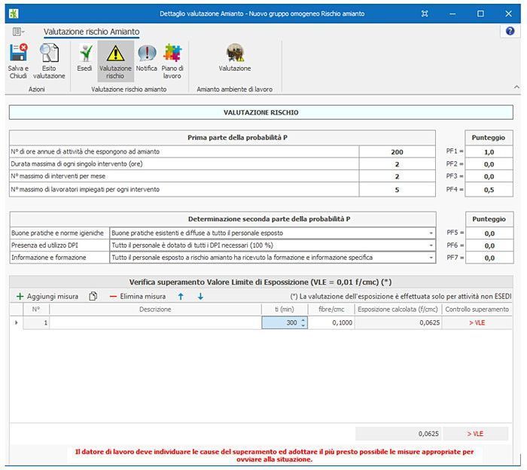Move measure up with blue arrow
527x470 pixels.
pos(181,297)
